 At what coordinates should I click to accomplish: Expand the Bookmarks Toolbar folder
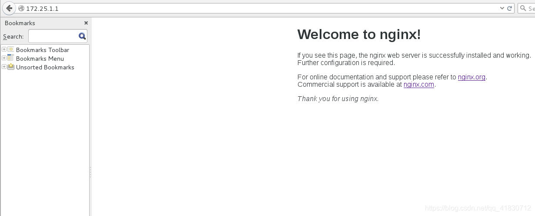coord(4,49)
